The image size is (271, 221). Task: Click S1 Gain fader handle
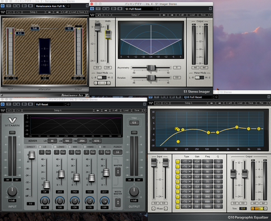coord(97,27)
